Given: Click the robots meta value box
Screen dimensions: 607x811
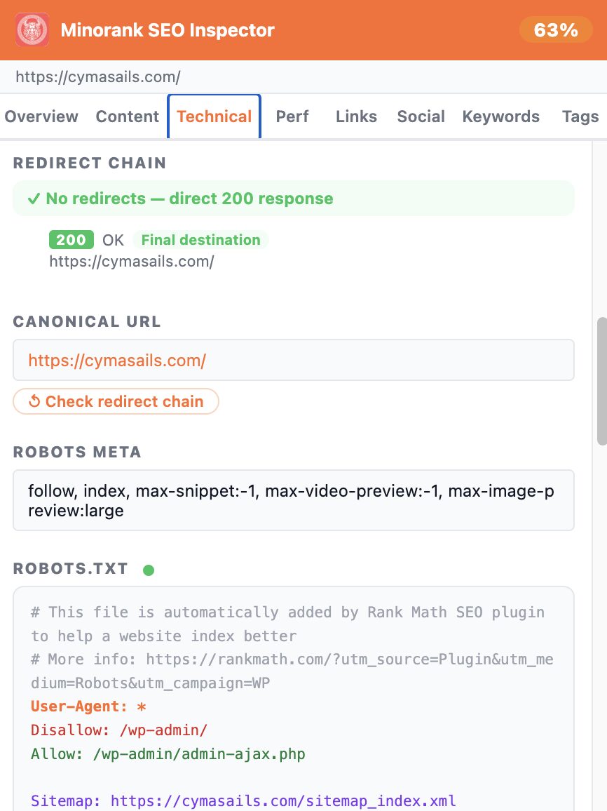Looking at the screenshot, I should point(294,500).
